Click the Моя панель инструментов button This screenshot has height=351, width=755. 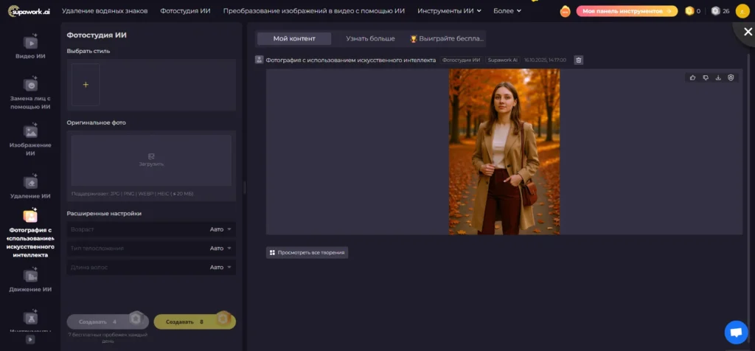(x=627, y=11)
